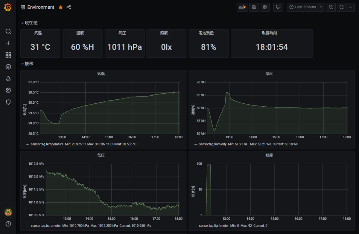Open the Help question mark icon
The image size is (359, 234).
8,224
